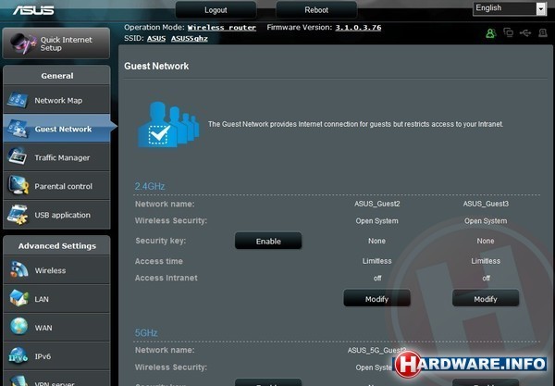Open Wireless advanced settings menu item
Screen dimensions: 555x386
tap(56, 270)
